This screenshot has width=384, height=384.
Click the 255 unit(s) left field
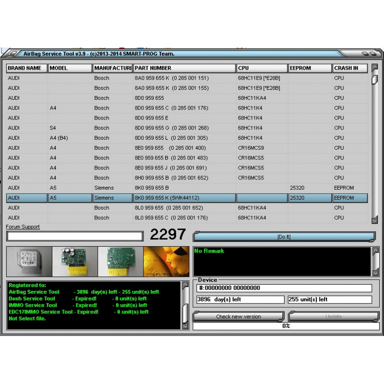coord(330,299)
